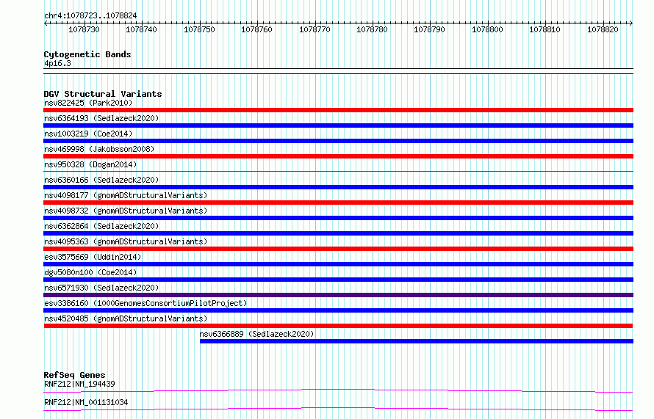Click the RNF212|NM_194439 gene label
The width and height of the screenshot is (654, 419).
(79, 384)
